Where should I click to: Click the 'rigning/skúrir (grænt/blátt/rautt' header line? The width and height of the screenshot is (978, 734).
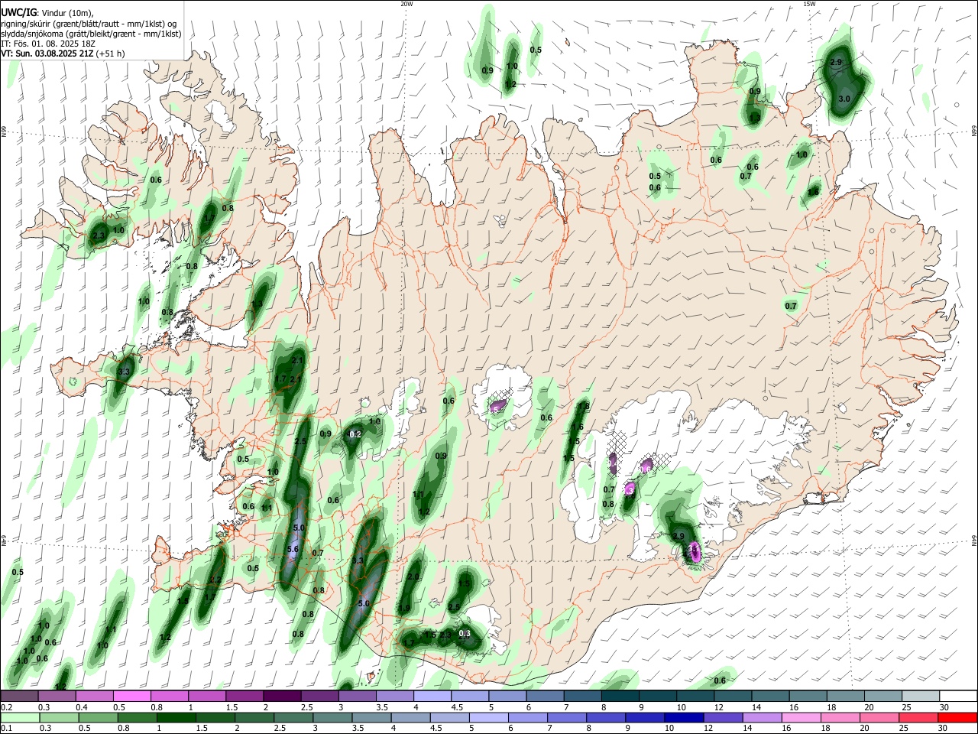(89, 23)
